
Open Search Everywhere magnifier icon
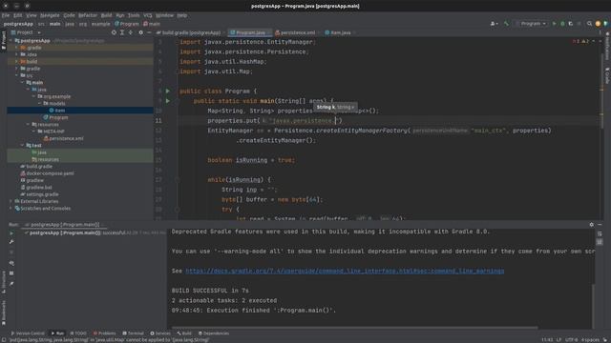pos(589,24)
